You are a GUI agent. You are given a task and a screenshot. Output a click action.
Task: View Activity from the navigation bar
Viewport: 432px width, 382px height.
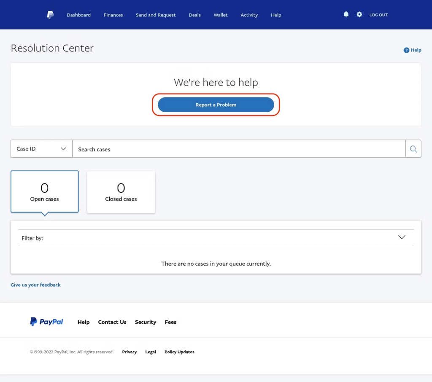[249, 15]
